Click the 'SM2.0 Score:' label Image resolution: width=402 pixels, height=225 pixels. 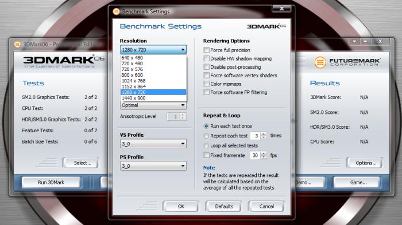pos(324,112)
